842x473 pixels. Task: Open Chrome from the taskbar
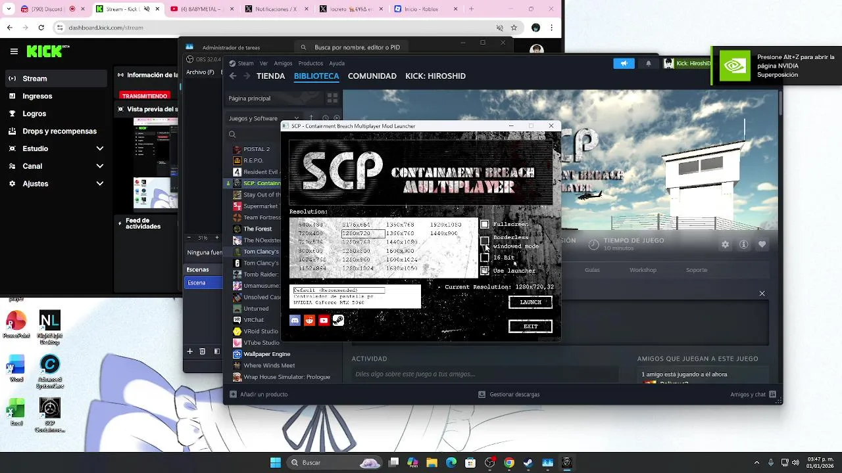click(509, 462)
